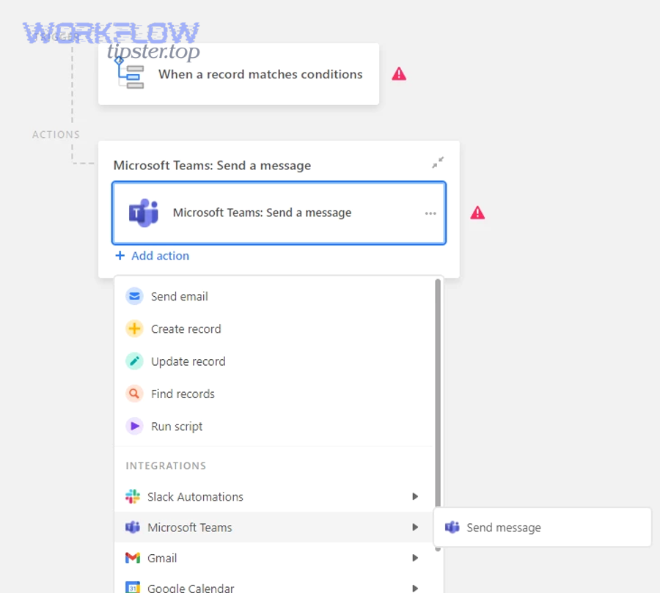660x593 pixels.
Task: Click the trigger's red warning triangle
Action: point(399,74)
